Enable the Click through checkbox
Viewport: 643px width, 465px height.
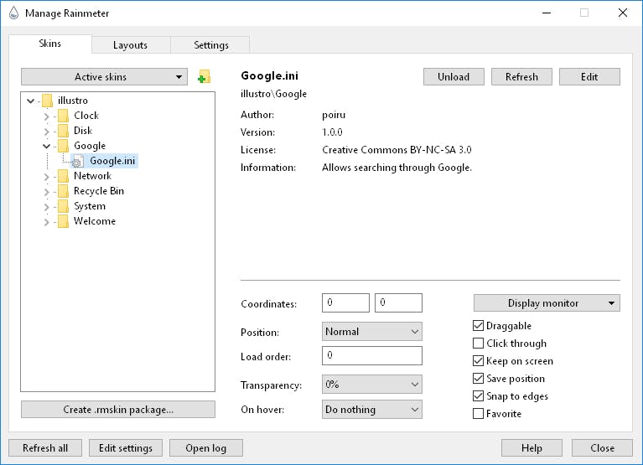tap(479, 344)
